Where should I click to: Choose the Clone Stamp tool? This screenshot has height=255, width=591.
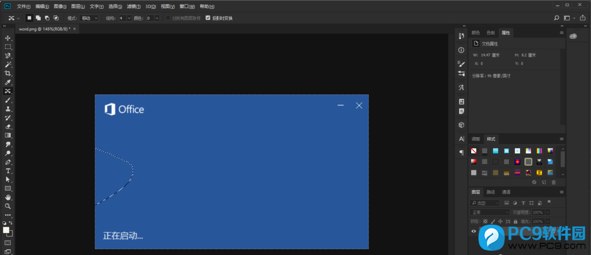(x=8, y=109)
